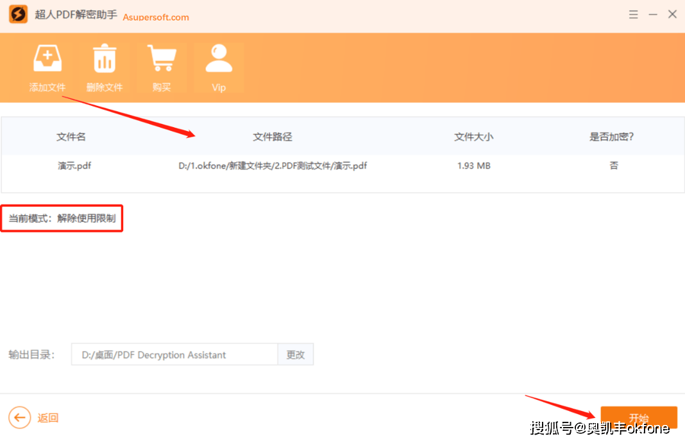Click the Return (返回) link text
685x443 pixels.
point(48,418)
